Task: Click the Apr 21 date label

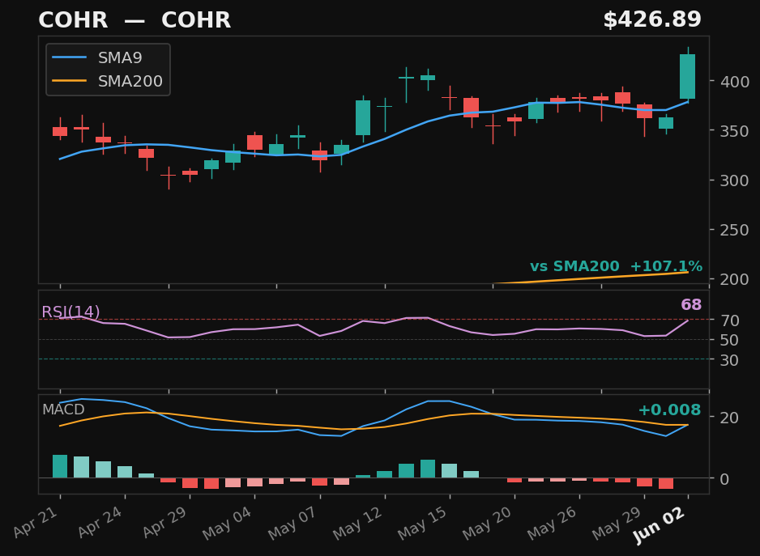Action: 36,522
